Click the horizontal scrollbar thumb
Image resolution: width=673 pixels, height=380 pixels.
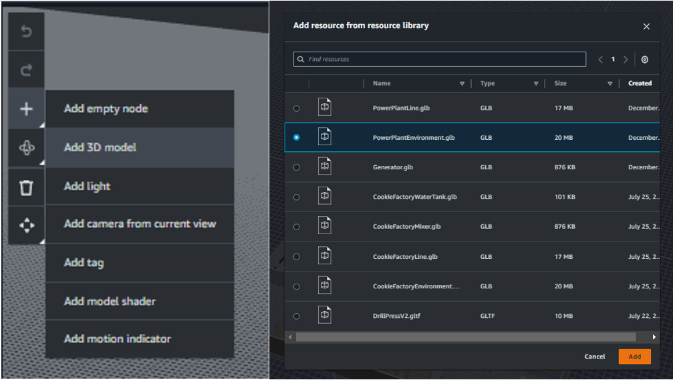pyautogui.click(x=466, y=337)
